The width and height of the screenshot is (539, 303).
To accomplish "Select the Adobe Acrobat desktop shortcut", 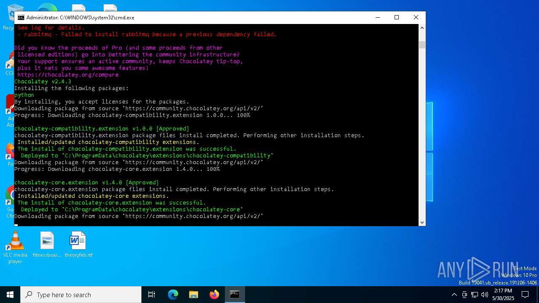I will (9, 110).
